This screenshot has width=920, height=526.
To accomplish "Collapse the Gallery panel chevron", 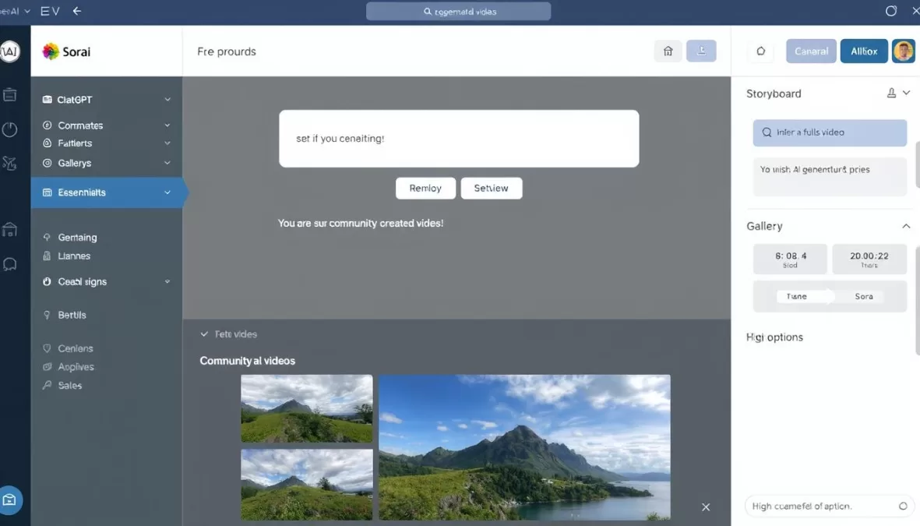I will 906,226.
